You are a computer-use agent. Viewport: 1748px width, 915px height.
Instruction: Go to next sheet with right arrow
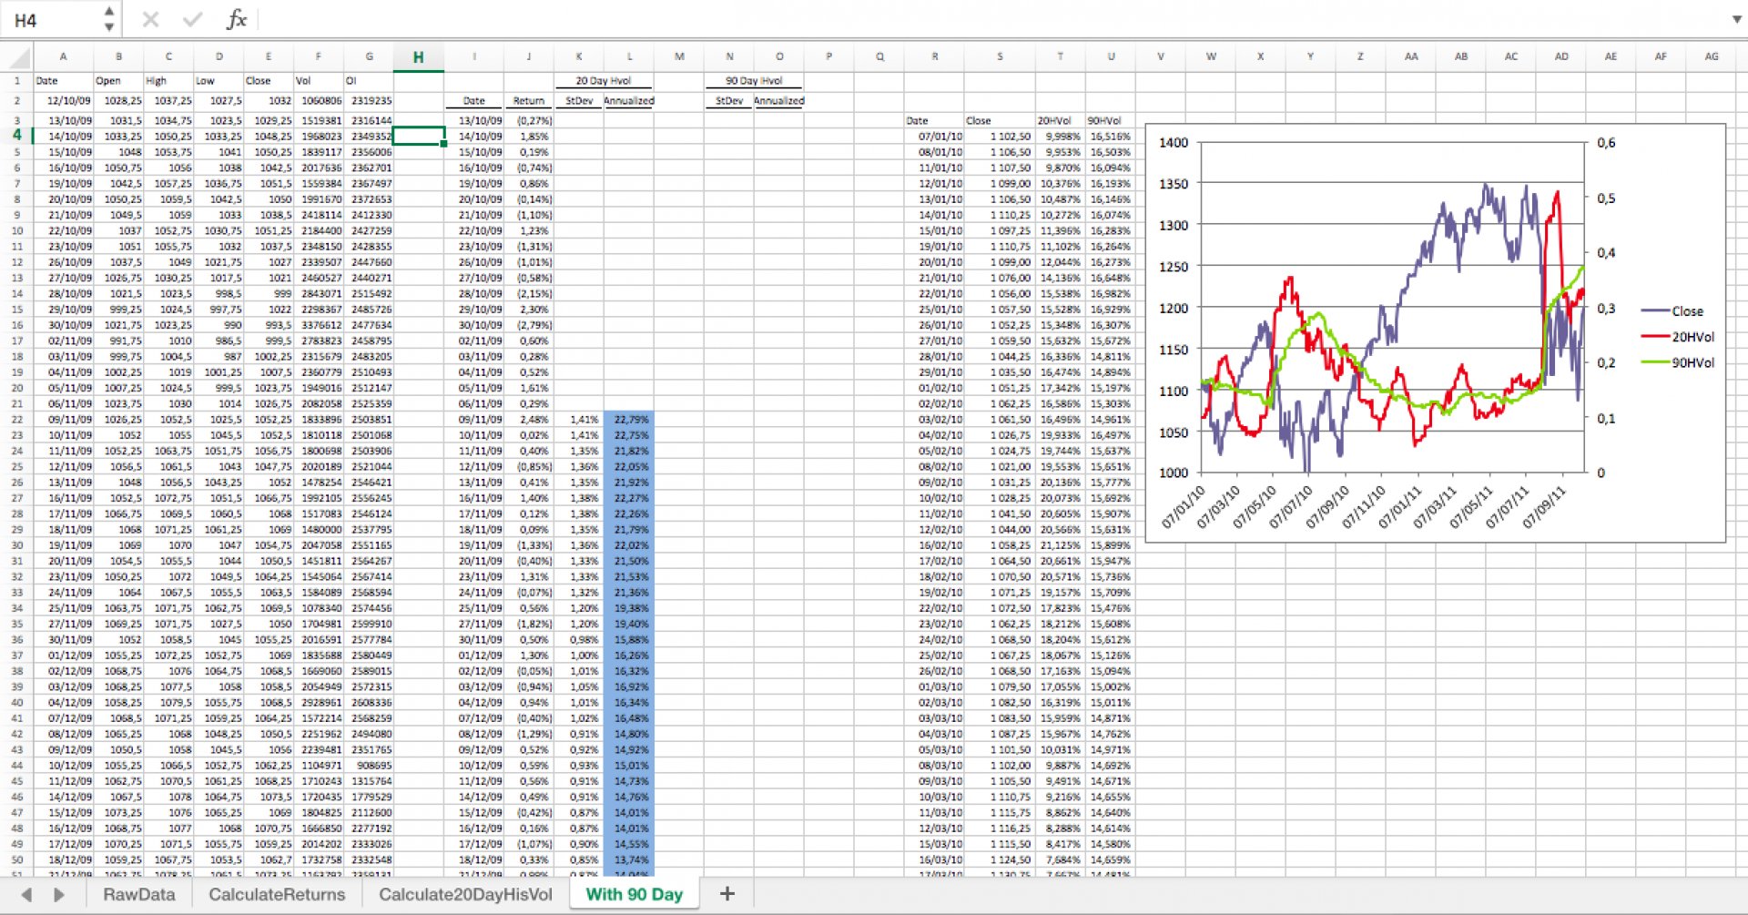point(59,895)
